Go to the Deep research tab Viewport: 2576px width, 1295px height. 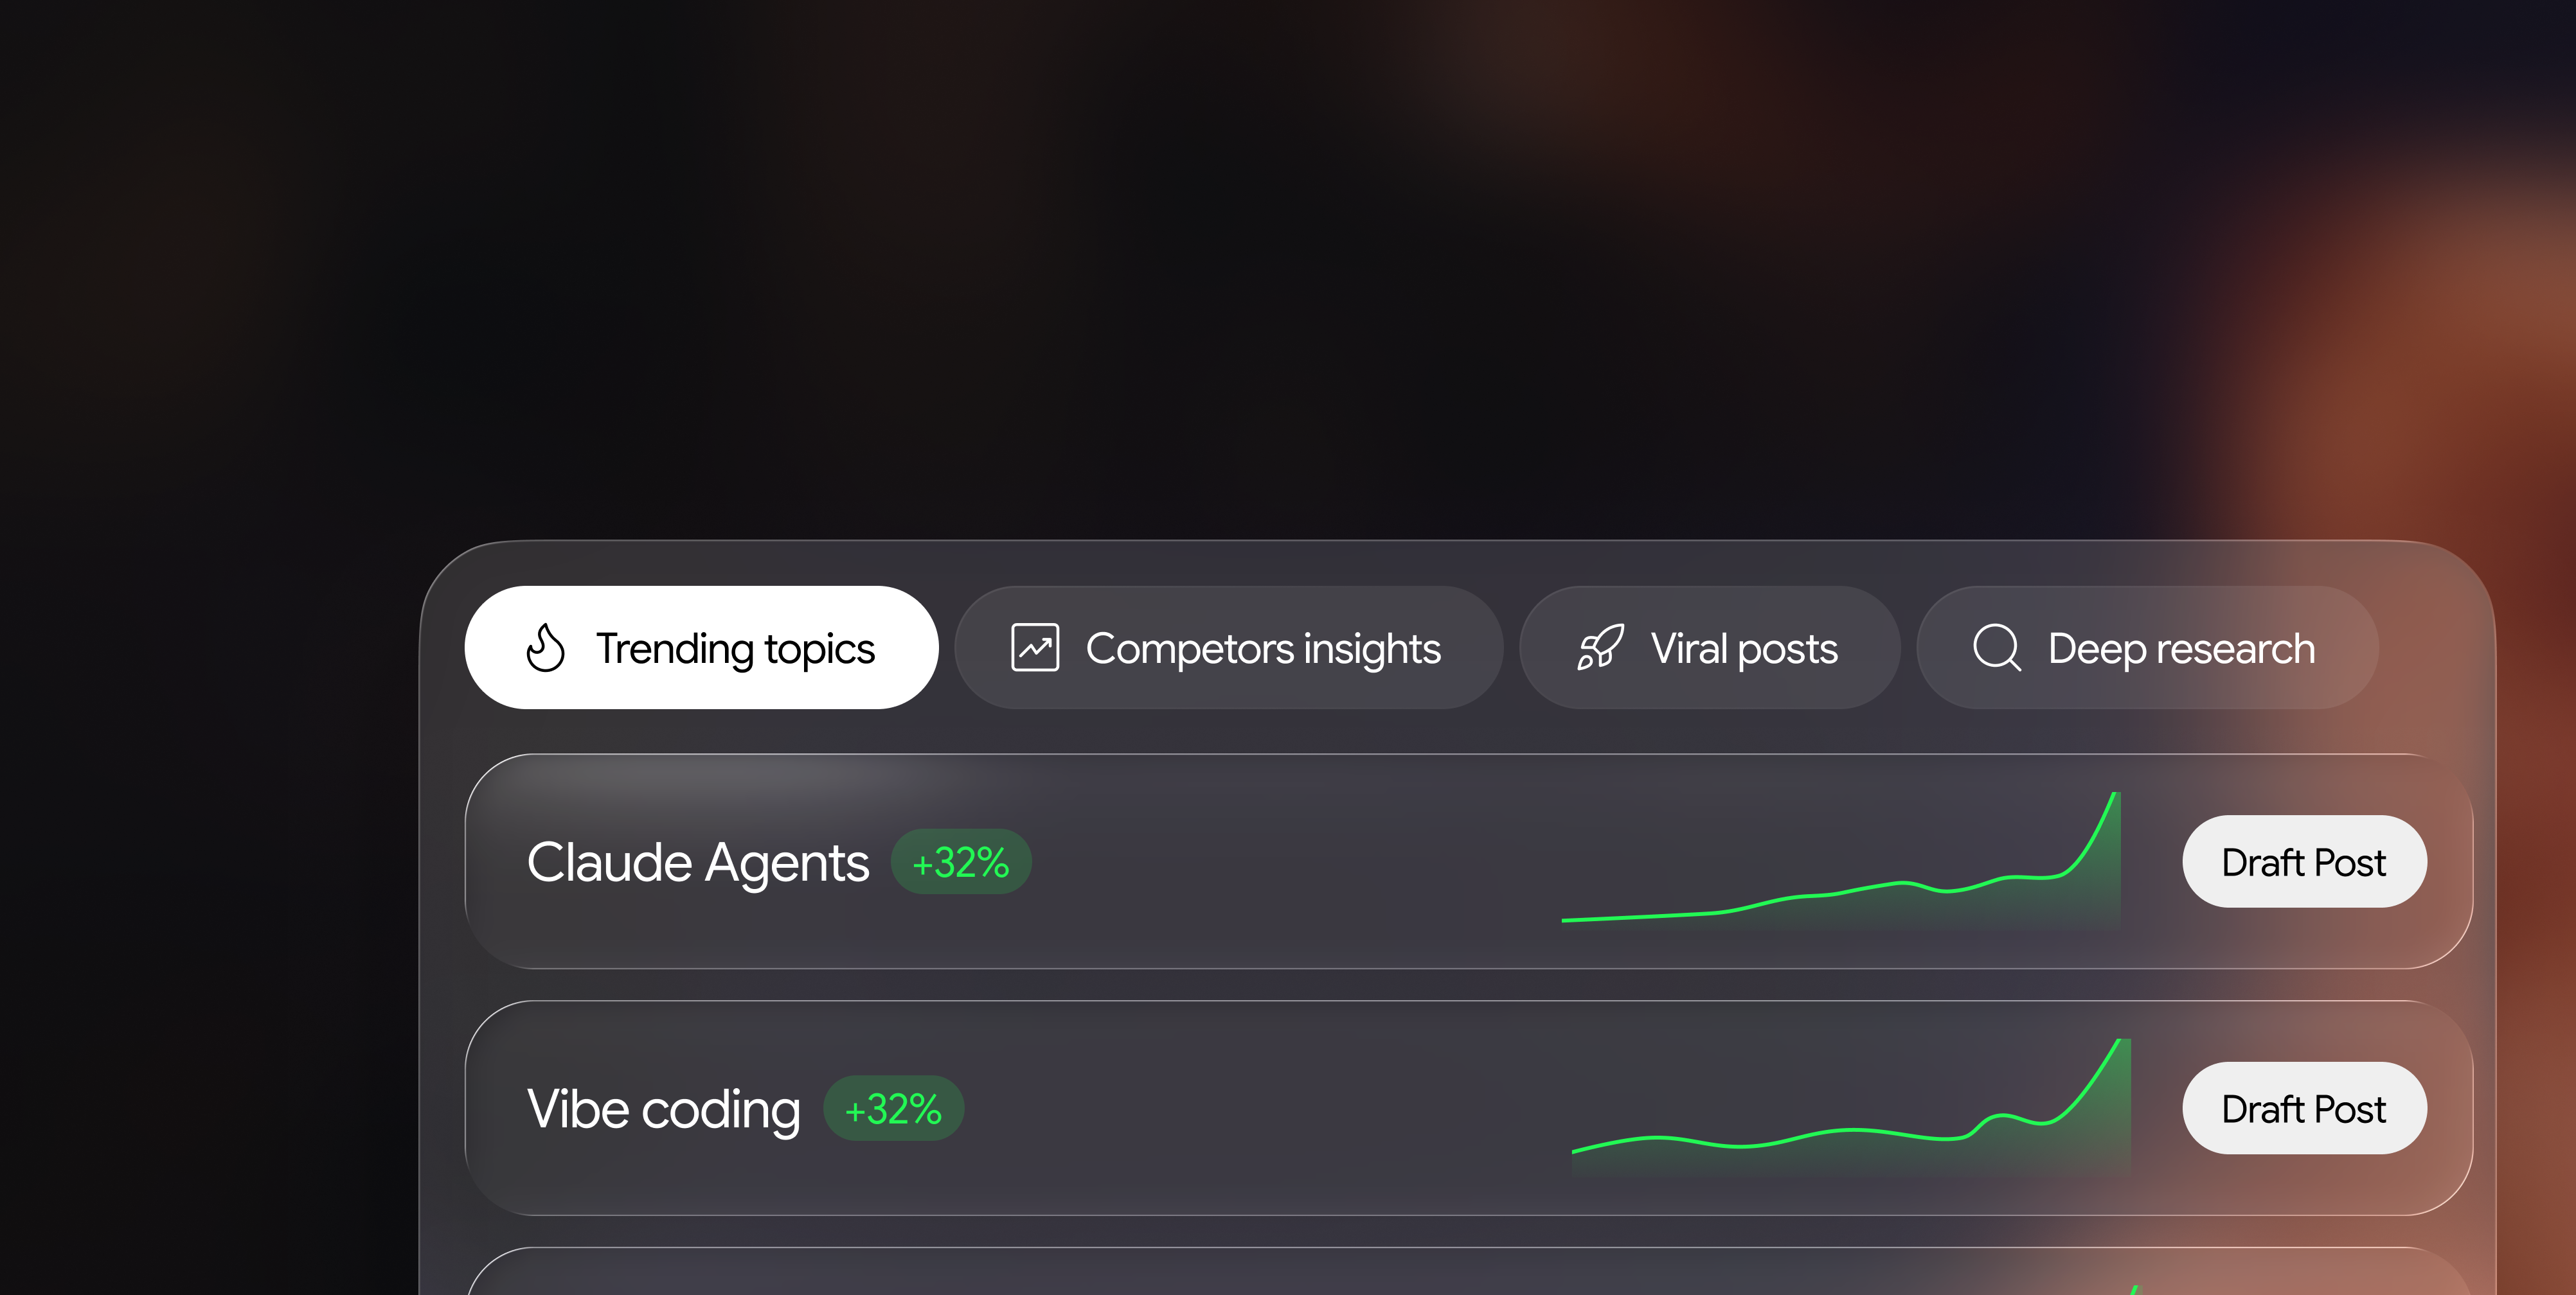[x=2147, y=647]
